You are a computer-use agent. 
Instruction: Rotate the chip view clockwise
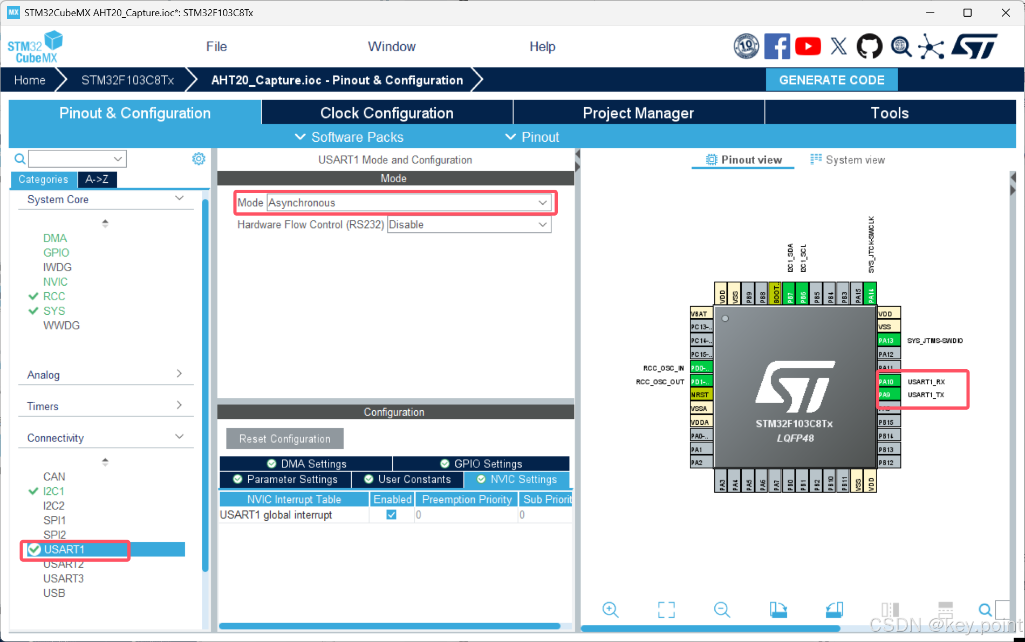point(778,610)
